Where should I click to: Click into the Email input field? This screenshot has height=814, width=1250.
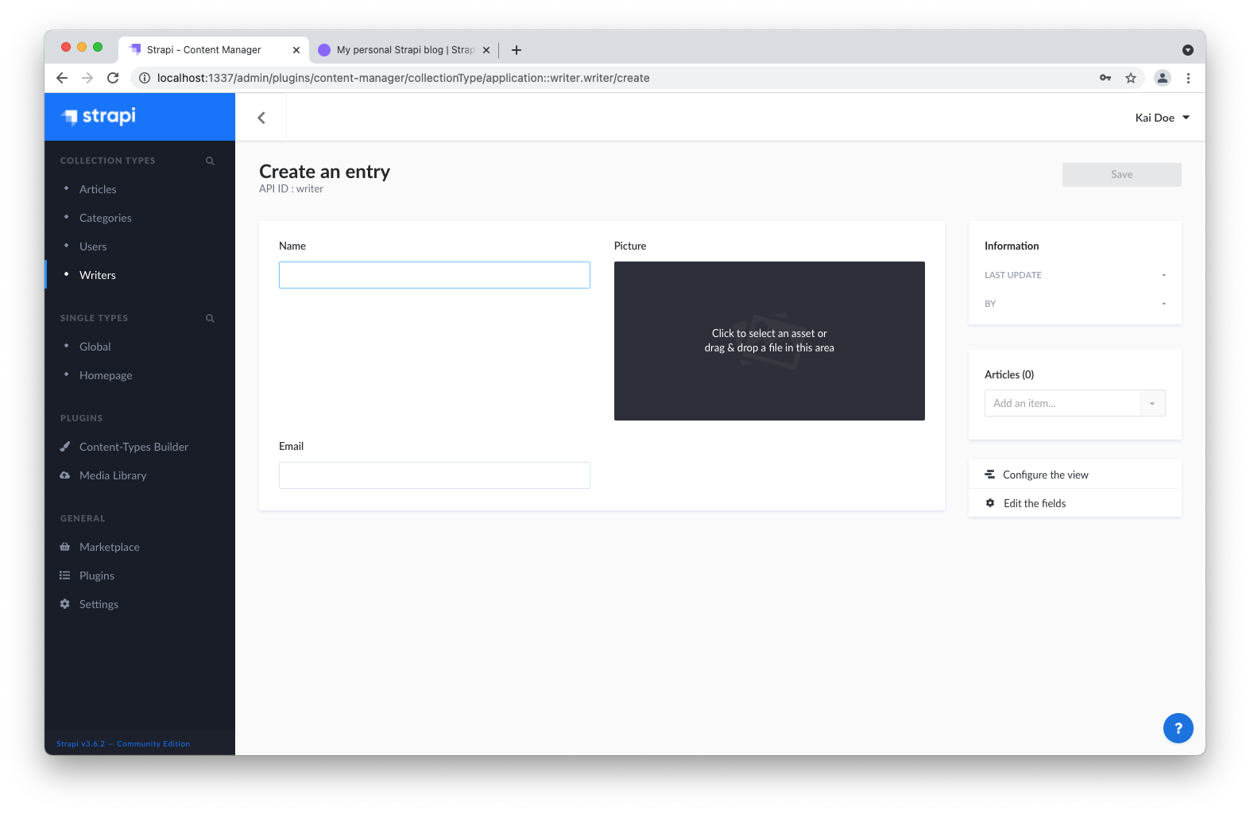(434, 475)
